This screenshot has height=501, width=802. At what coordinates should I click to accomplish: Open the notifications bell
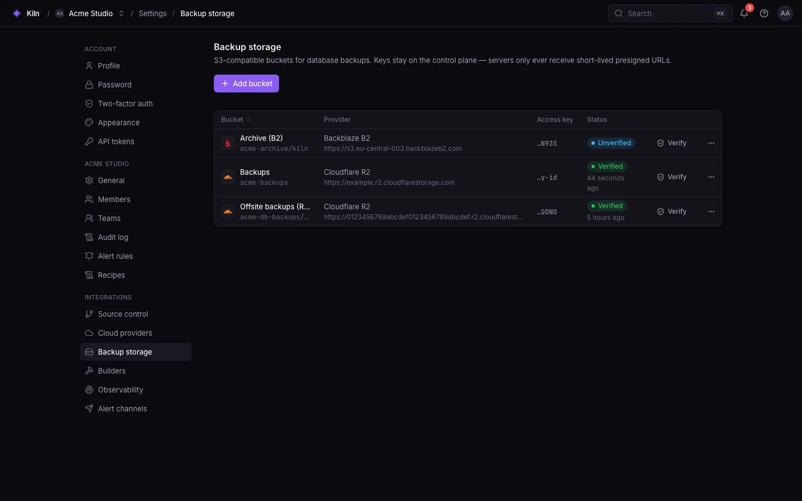(x=744, y=13)
